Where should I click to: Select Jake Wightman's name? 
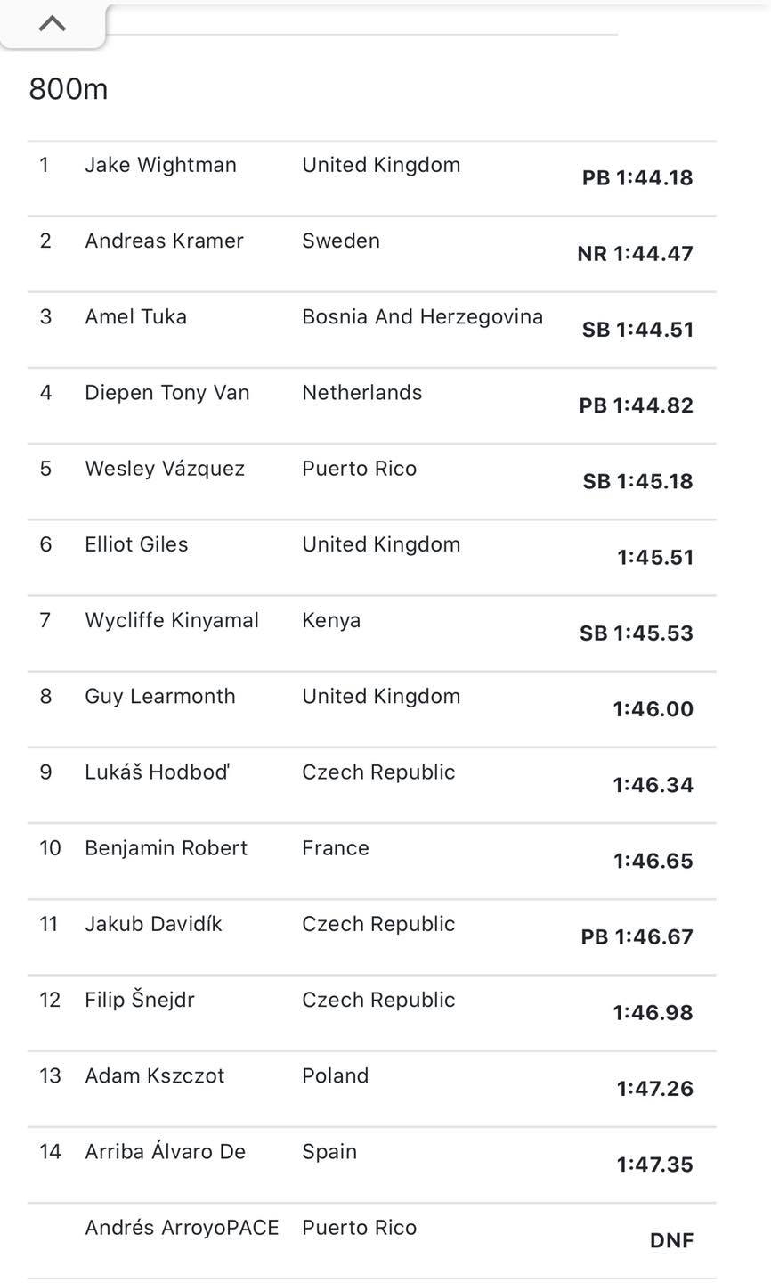point(160,165)
